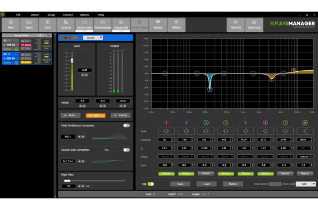Step band 1 frequency value 36
Image resolution: width=318 pixels, height=210 pixels.
[x=166, y=140]
